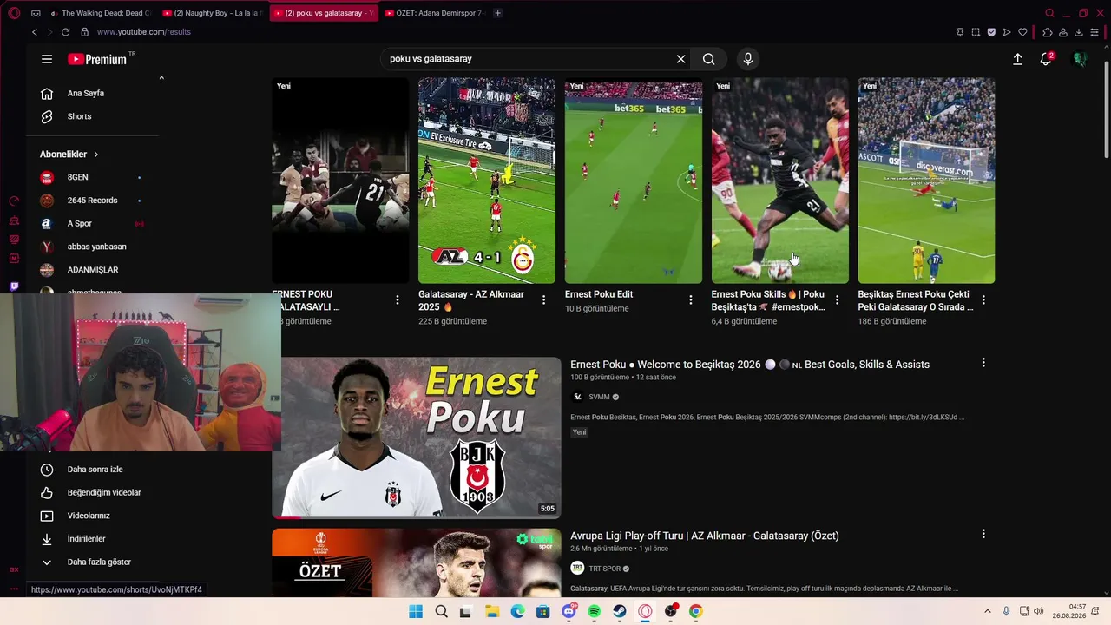
Task: Play the Ernest Poku Edit short thumbnail
Action: click(634, 181)
